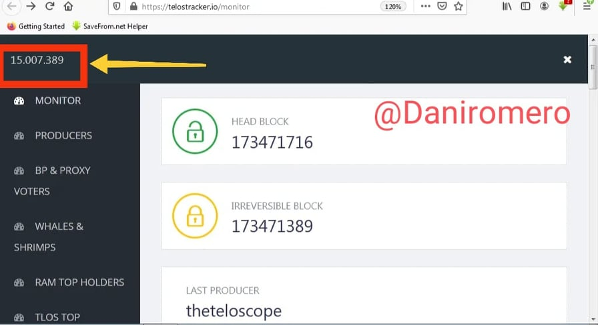Open BP & PROXY VOTERS page

[52, 180]
